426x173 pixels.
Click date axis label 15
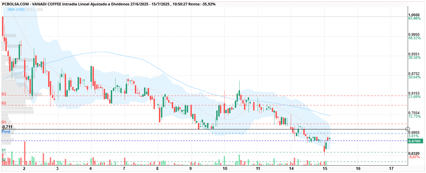[x=324, y=168]
